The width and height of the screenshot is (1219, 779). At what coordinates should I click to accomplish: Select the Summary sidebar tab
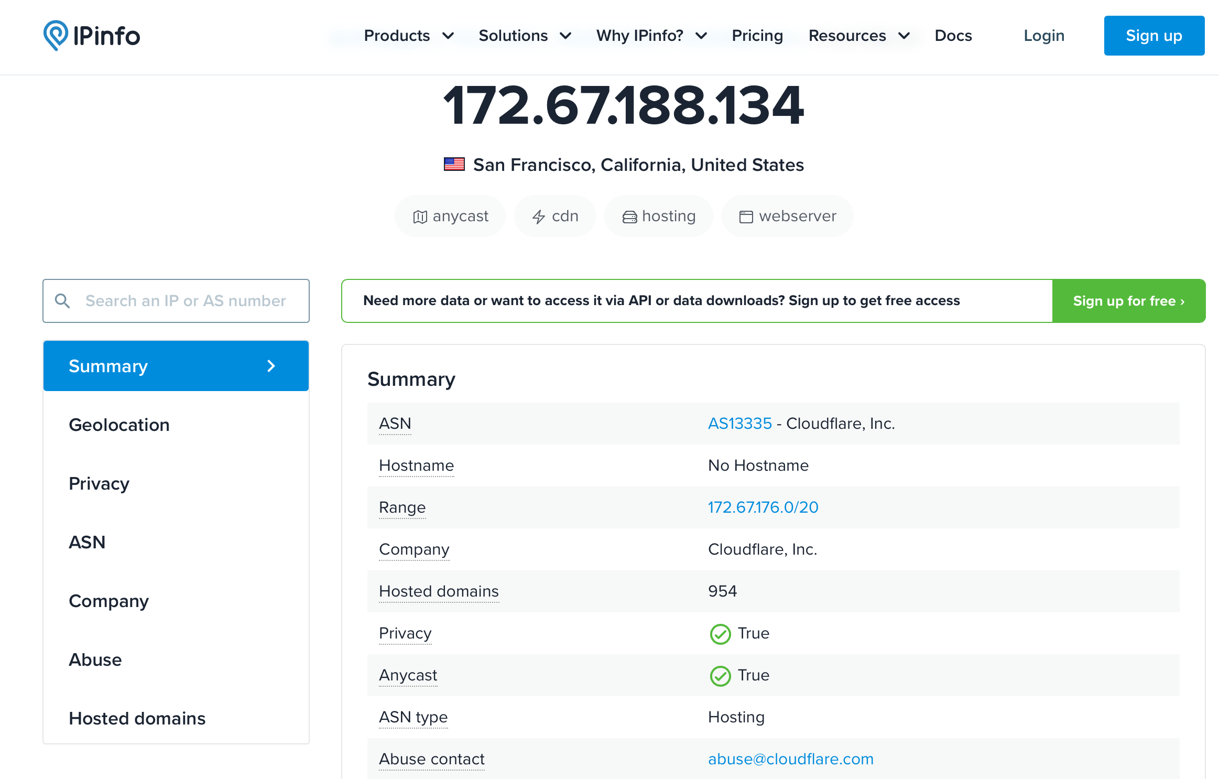[x=176, y=366]
